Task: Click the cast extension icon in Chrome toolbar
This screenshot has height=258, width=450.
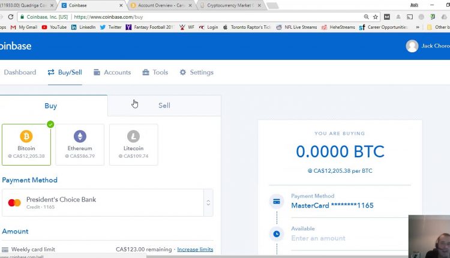Action: coord(410,17)
